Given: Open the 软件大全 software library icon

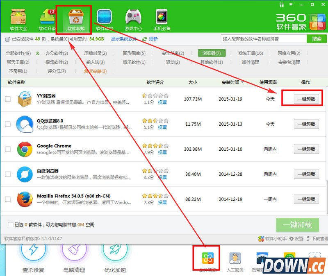Looking at the screenshot, I should 18,17.
